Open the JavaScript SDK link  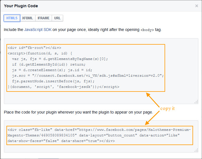coord(38,30)
